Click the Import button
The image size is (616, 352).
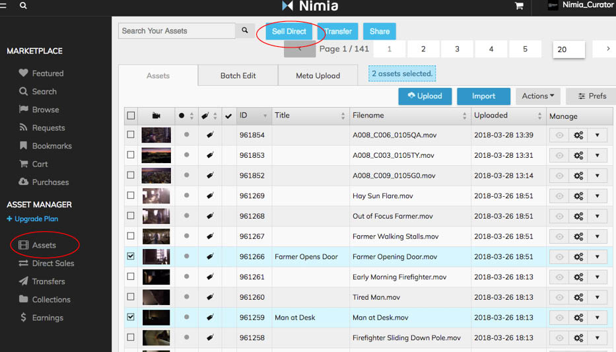pyautogui.click(x=483, y=96)
